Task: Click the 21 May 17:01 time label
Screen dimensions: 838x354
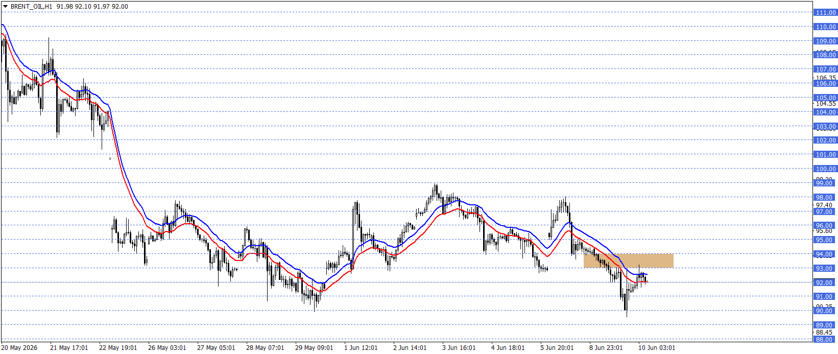Action: click(x=69, y=348)
